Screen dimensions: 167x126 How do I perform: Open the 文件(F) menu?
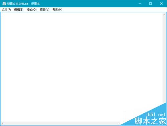6,10
